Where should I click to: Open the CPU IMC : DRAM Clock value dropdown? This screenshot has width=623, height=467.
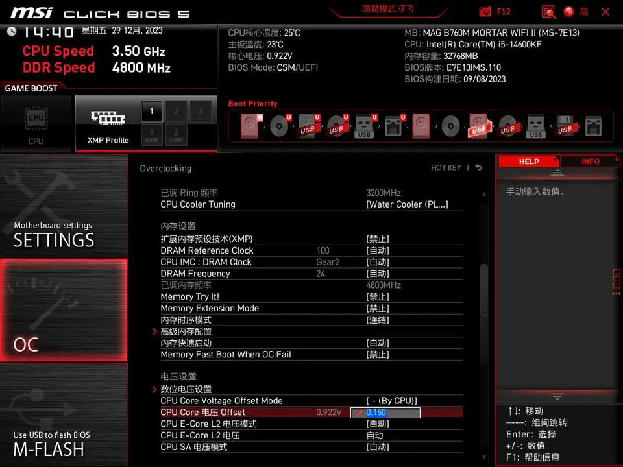coord(378,262)
